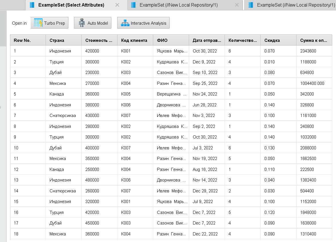Sort by the Сумма к оп... column header
336x242 pixels.
[314, 40]
